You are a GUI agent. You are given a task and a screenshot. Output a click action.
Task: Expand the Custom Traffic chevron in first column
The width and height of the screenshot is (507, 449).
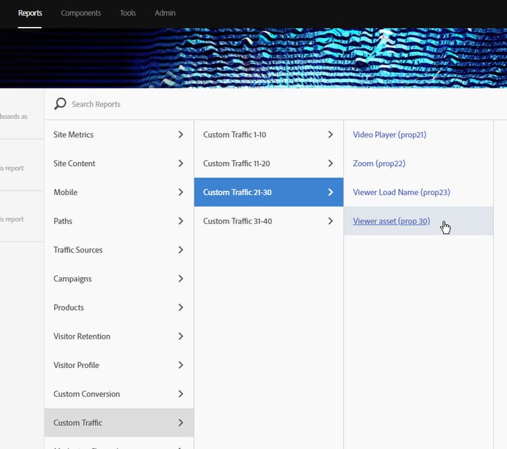pos(180,423)
